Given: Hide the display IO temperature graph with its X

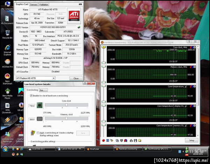Looking at the screenshot, I should click(195, 106).
